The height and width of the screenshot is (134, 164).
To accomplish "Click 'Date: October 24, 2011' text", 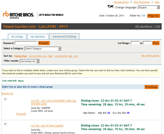I will 112,16.
